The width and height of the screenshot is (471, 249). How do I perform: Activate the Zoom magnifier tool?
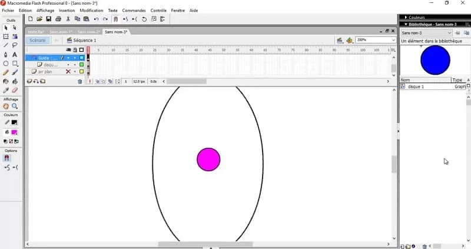(x=15, y=107)
